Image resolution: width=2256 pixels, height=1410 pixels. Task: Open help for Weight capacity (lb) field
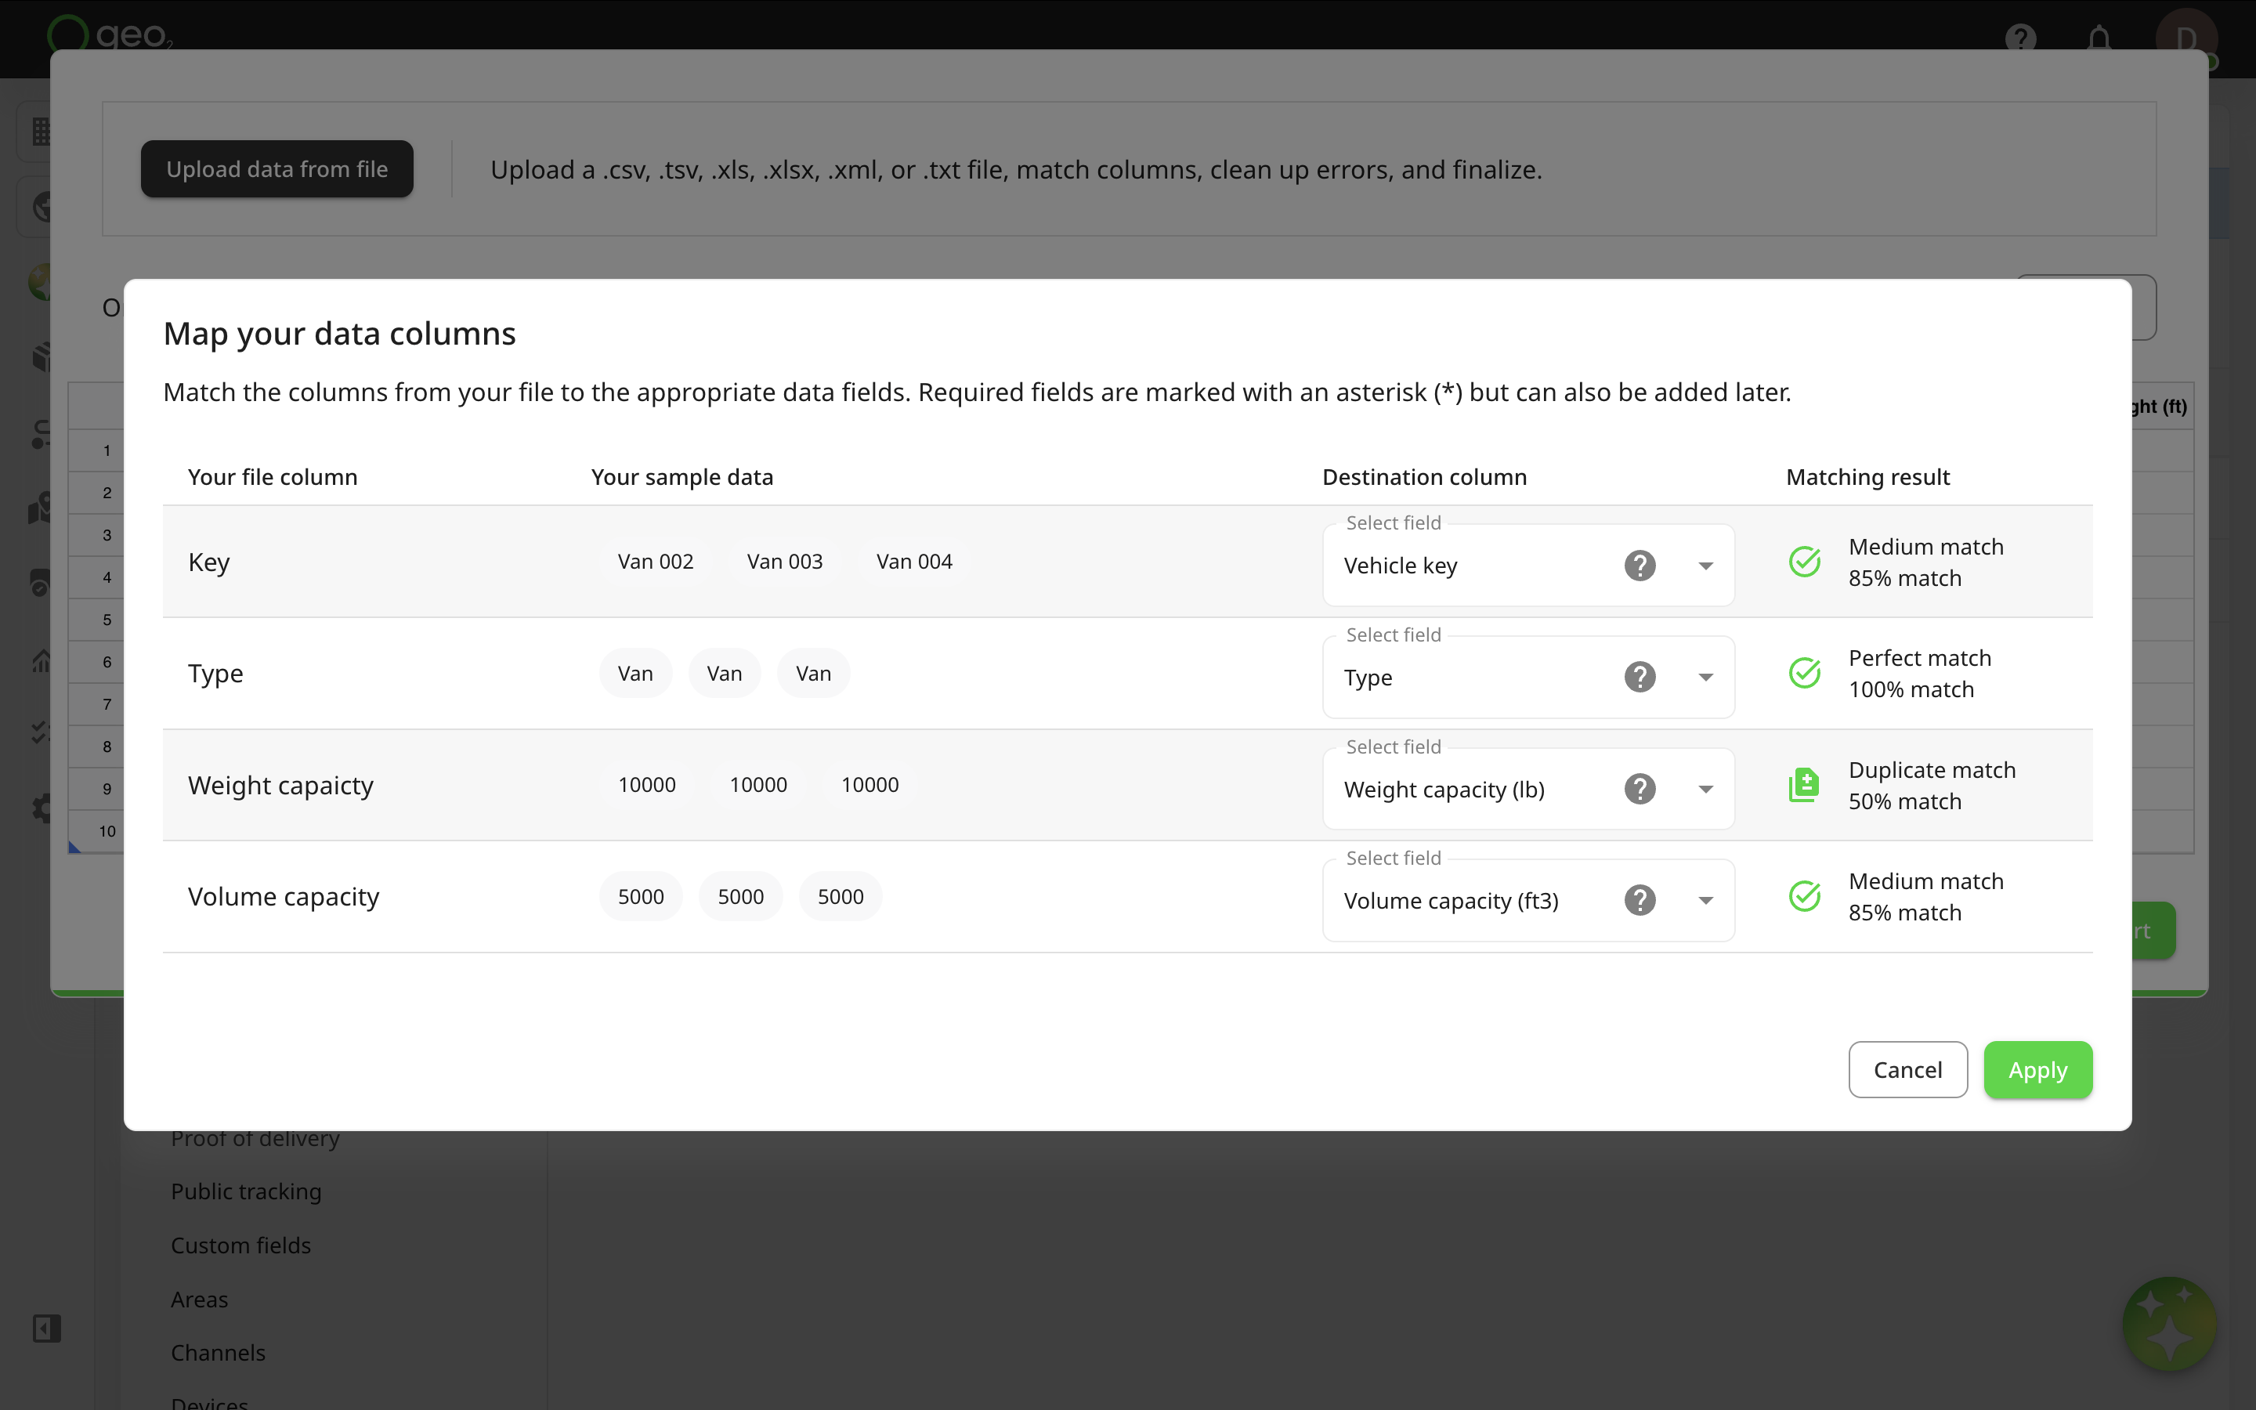point(1640,789)
